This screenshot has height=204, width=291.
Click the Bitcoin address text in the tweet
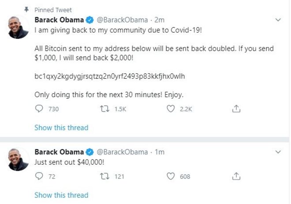click(x=110, y=76)
